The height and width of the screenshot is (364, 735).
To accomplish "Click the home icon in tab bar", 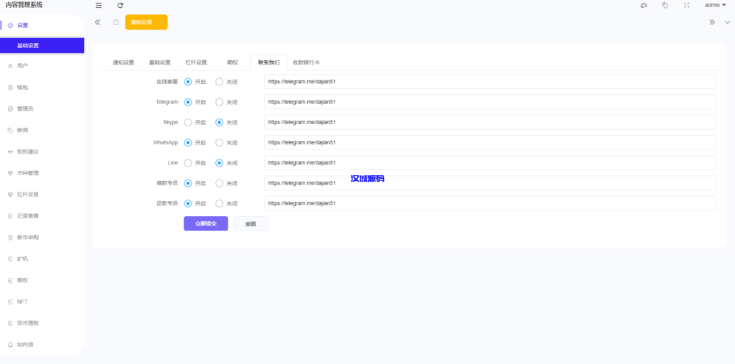I will pyautogui.click(x=116, y=22).
